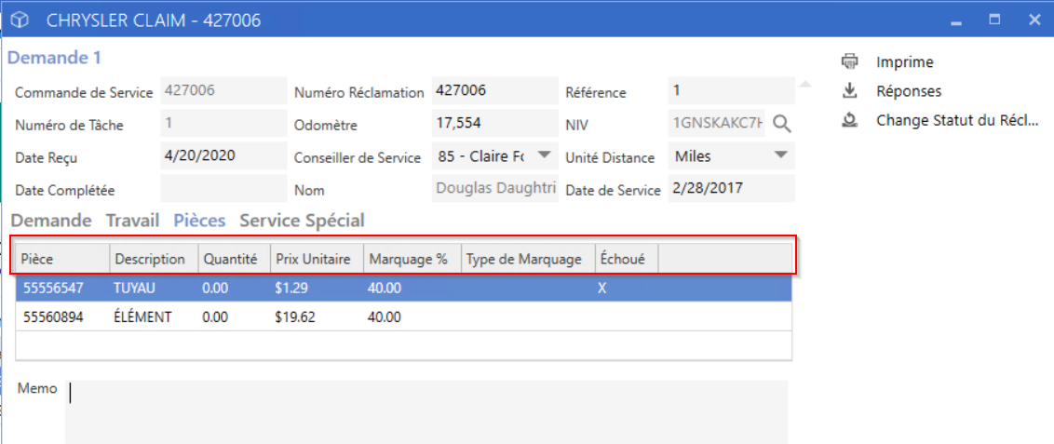Viewport: 1054px width, 444px height.
Task: Sort by Prix Unitaire column header
Action: pos(317,259)
